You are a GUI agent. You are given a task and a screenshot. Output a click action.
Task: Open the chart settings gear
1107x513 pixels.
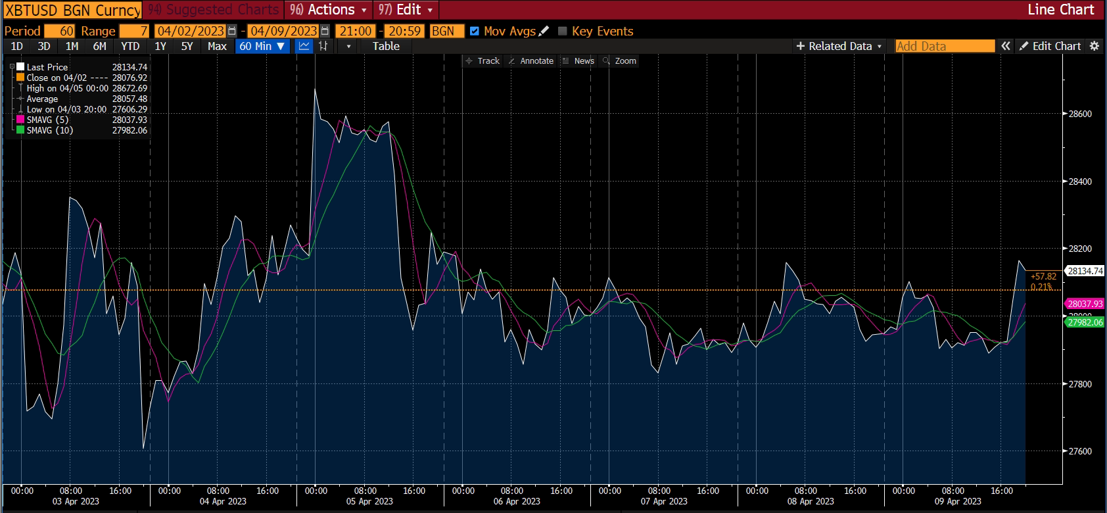click(1095, 46)
